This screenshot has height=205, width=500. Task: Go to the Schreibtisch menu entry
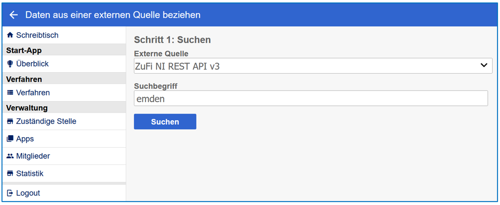37,35
